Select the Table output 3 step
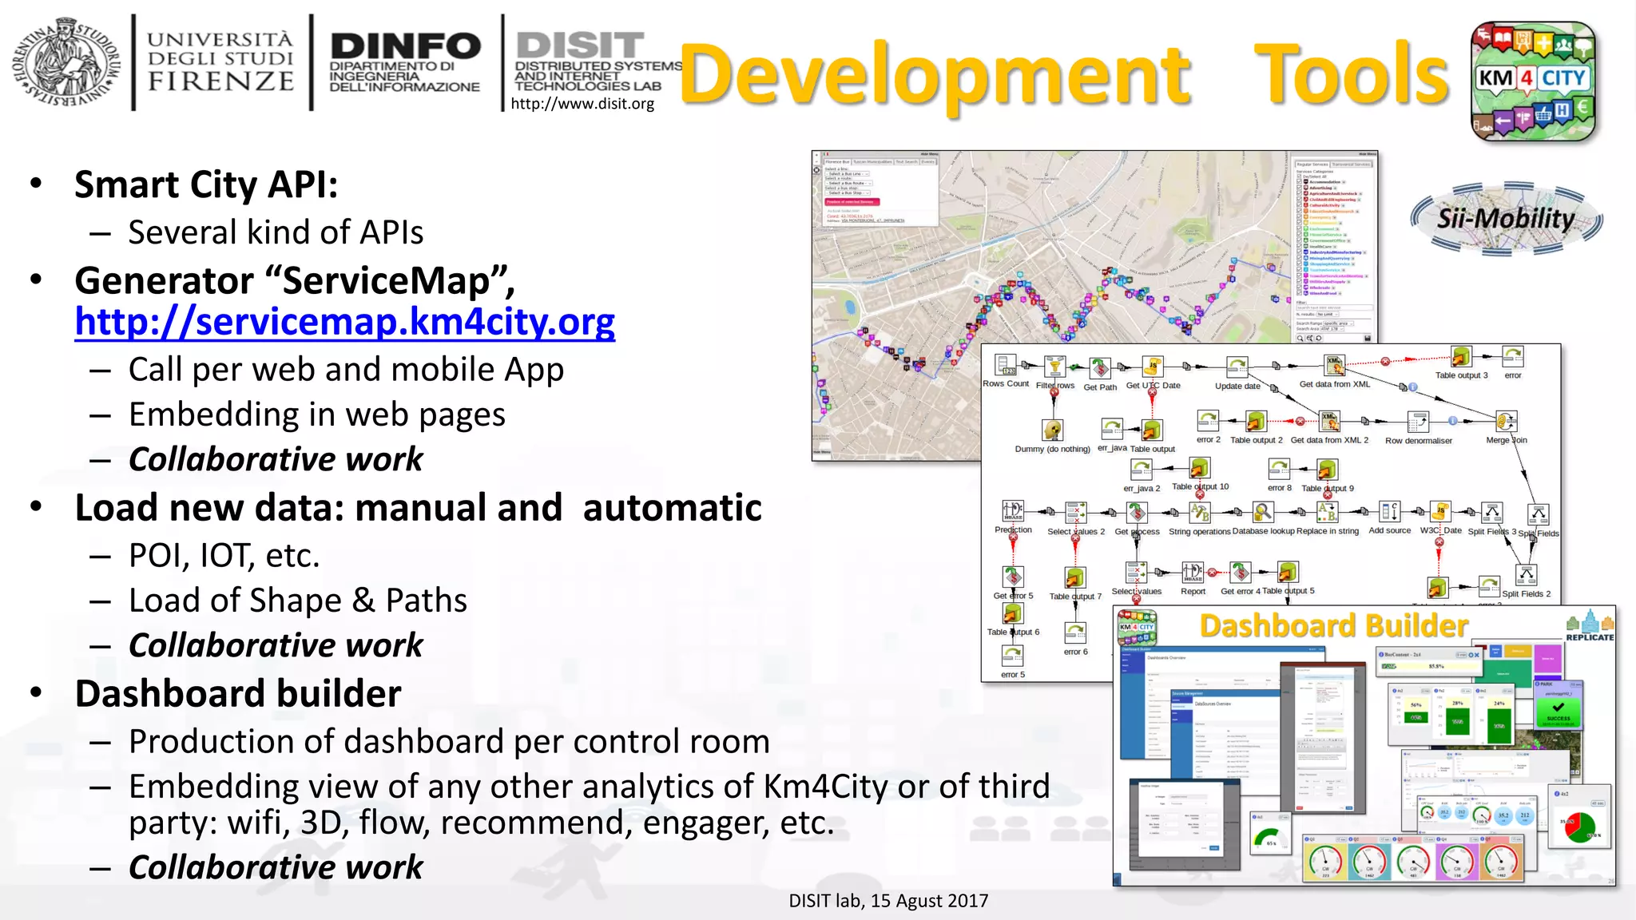This screenshot has height=920, width=1636. pyautogui.click(x=1461, y=356)
